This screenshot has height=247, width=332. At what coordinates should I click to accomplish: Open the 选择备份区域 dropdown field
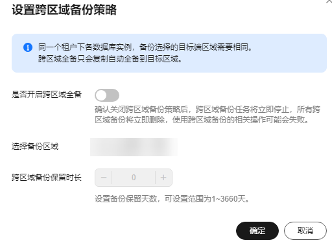(x=134, y=147)
